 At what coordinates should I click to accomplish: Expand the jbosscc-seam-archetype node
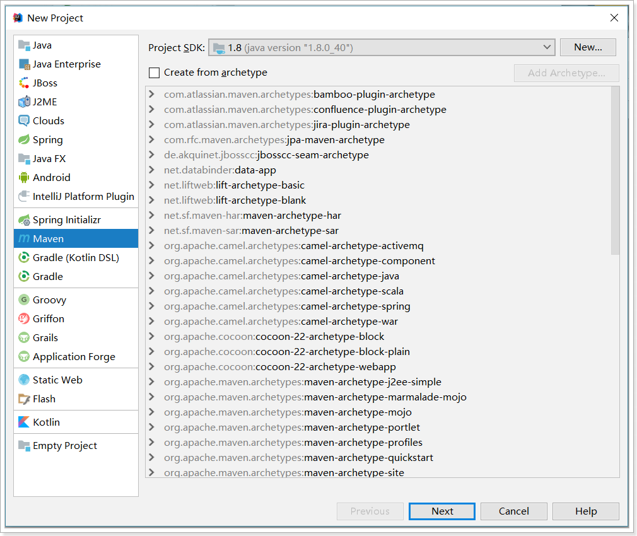151,154
